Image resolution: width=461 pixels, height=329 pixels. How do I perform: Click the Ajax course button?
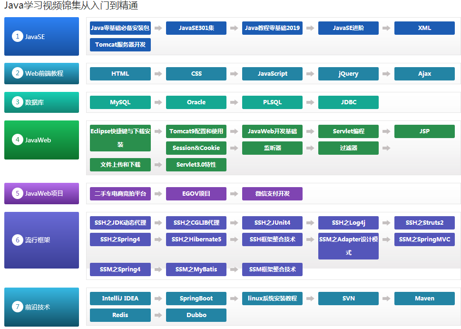[424, 74]
